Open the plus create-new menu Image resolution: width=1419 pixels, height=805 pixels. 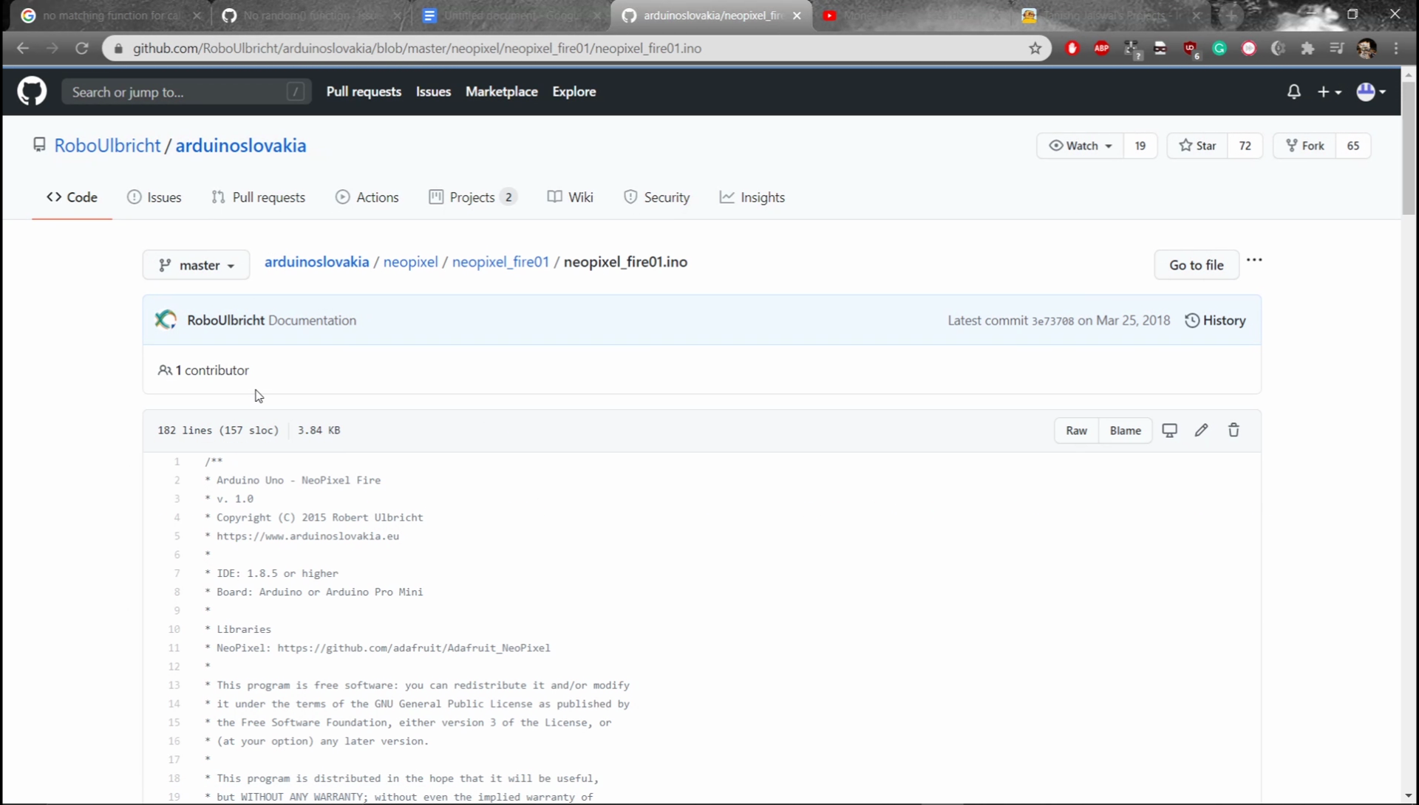(x=1329, y=92)
